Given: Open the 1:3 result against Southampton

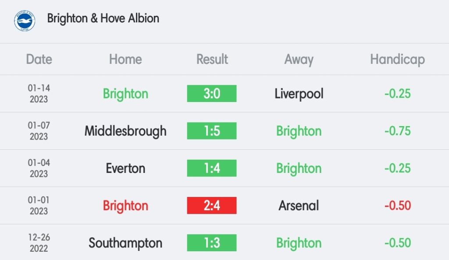Looking at the screenshot, I should [x=212, y=243].
